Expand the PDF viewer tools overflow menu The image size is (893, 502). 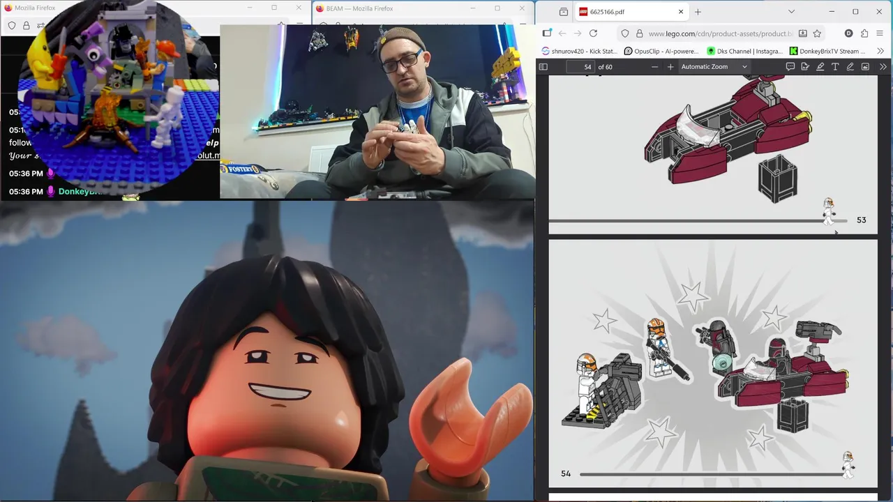[883, 67]
